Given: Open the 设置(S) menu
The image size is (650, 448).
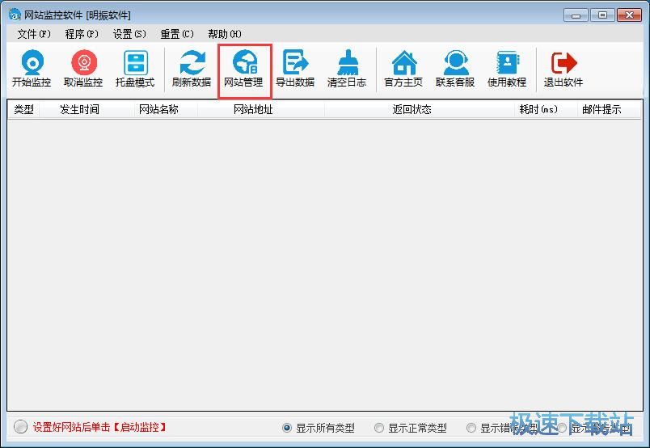Looking at the screenshot, I should pos(129,34).
